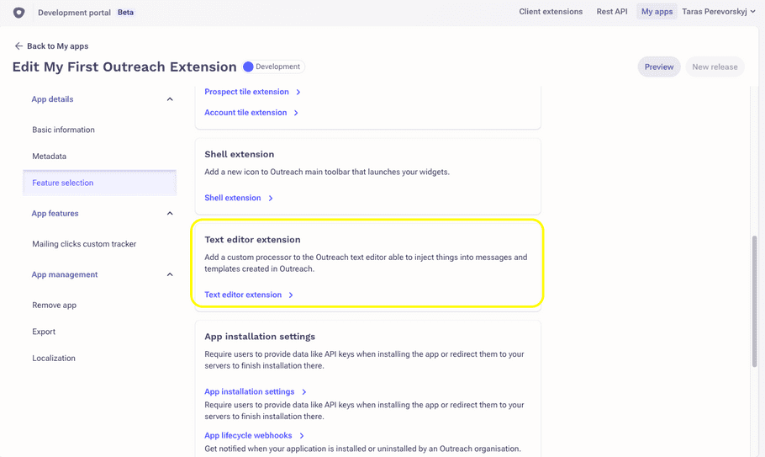Click the vertical page scrollbar thumb
Screen dimensions: 765x457
pyautogui.click(x=754, y=300)
